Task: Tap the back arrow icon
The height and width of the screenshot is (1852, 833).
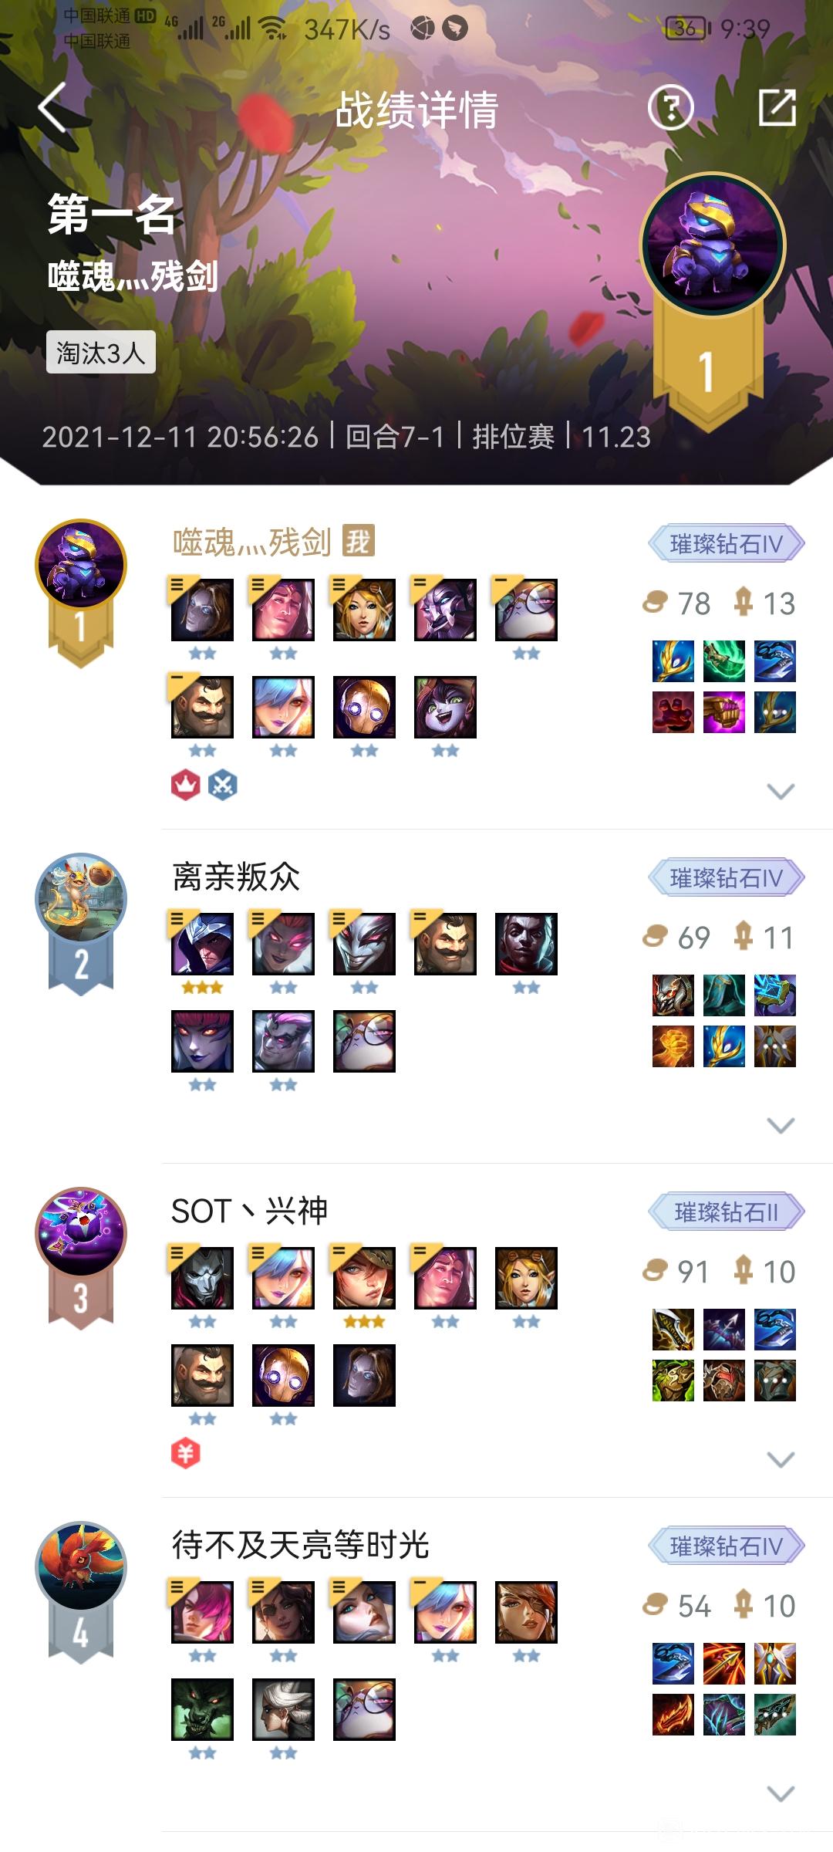Action: [x=52, y=108]
